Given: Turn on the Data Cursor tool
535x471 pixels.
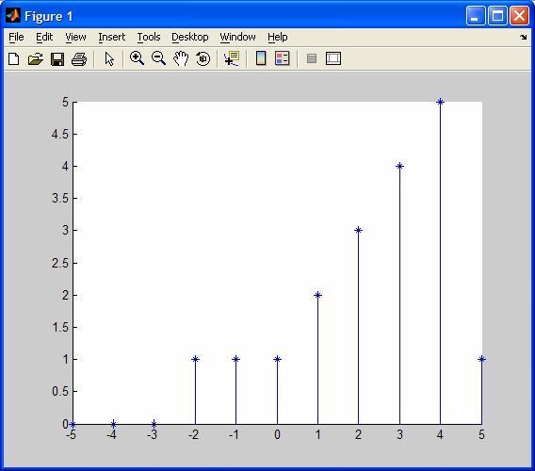Looking at the screenshot, I should [232, 58].
